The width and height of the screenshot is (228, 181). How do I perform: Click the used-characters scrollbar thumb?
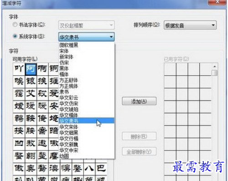[215, 73]
